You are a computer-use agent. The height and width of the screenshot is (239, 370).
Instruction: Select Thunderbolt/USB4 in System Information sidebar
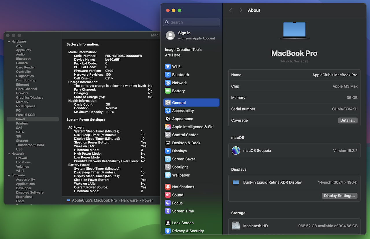point(30,145)
